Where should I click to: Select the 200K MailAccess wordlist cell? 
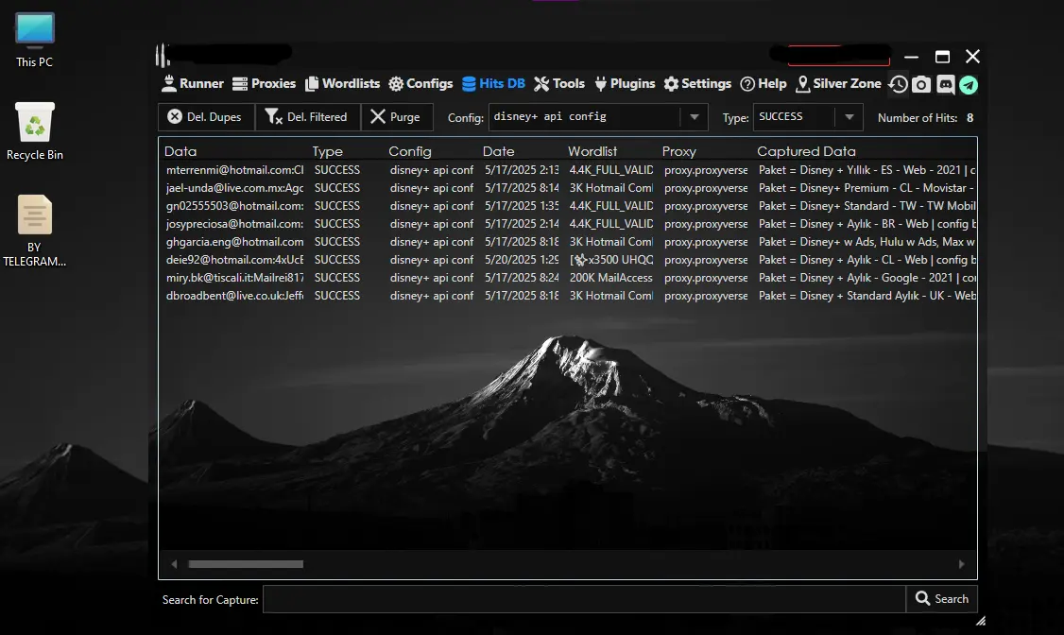(x=610, y=278)
